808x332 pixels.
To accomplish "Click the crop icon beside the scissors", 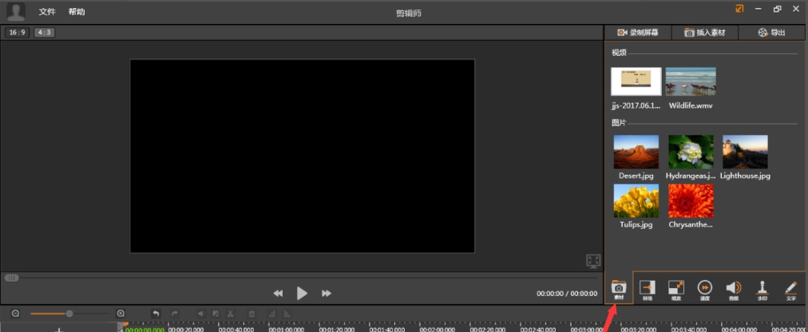I will [216, 313].
